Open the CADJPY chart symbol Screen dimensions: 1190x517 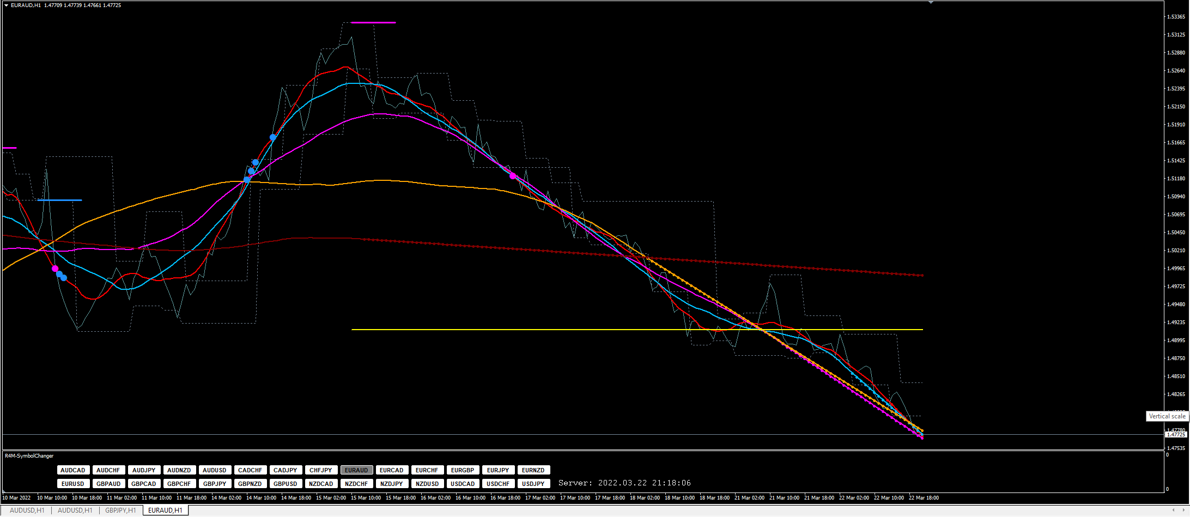[286, 470]
